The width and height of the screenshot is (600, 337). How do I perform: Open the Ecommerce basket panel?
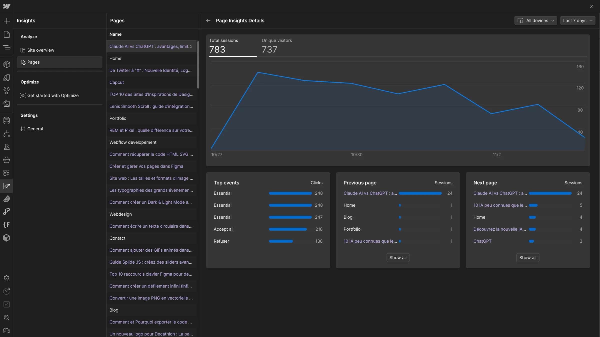[x=6, y=160]
